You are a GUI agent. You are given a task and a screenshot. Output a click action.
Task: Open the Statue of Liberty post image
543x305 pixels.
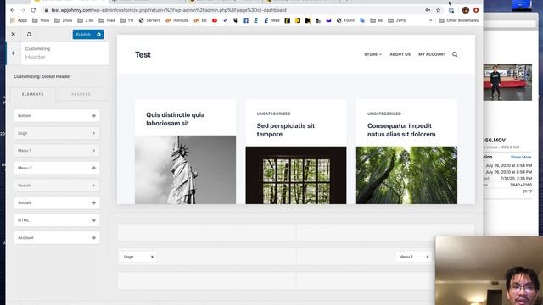(185, 169)
